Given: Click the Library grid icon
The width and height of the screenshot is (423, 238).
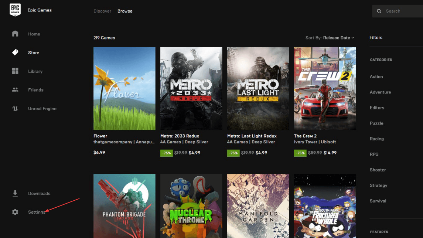Looking at the screenshot, I should point(15,71).
